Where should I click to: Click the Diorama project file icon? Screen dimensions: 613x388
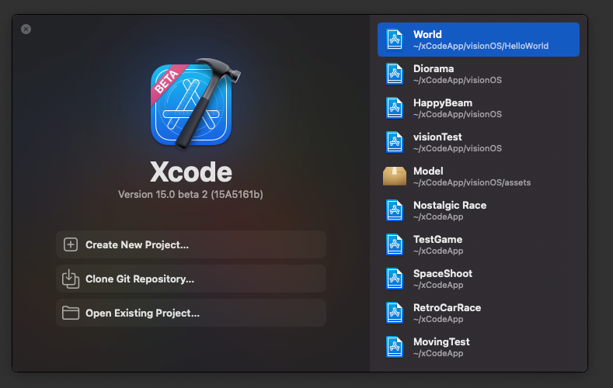[395, 74]
